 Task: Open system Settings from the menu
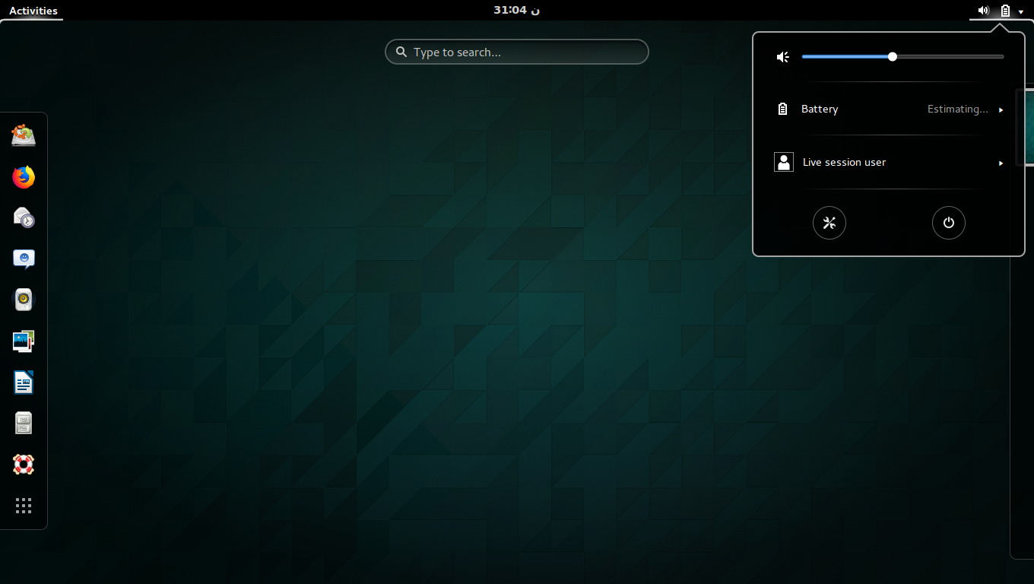click(x=829, y=223)
